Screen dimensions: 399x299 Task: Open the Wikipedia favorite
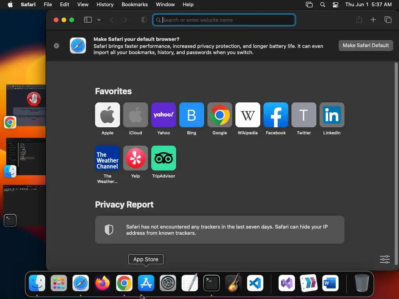coord(247,115)
